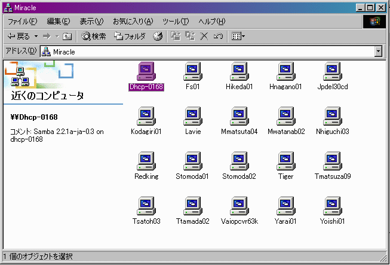This screenshot has width=390, height=265.
Task: Expand the address bar dropdown arrow
Action: pos(378,52)
